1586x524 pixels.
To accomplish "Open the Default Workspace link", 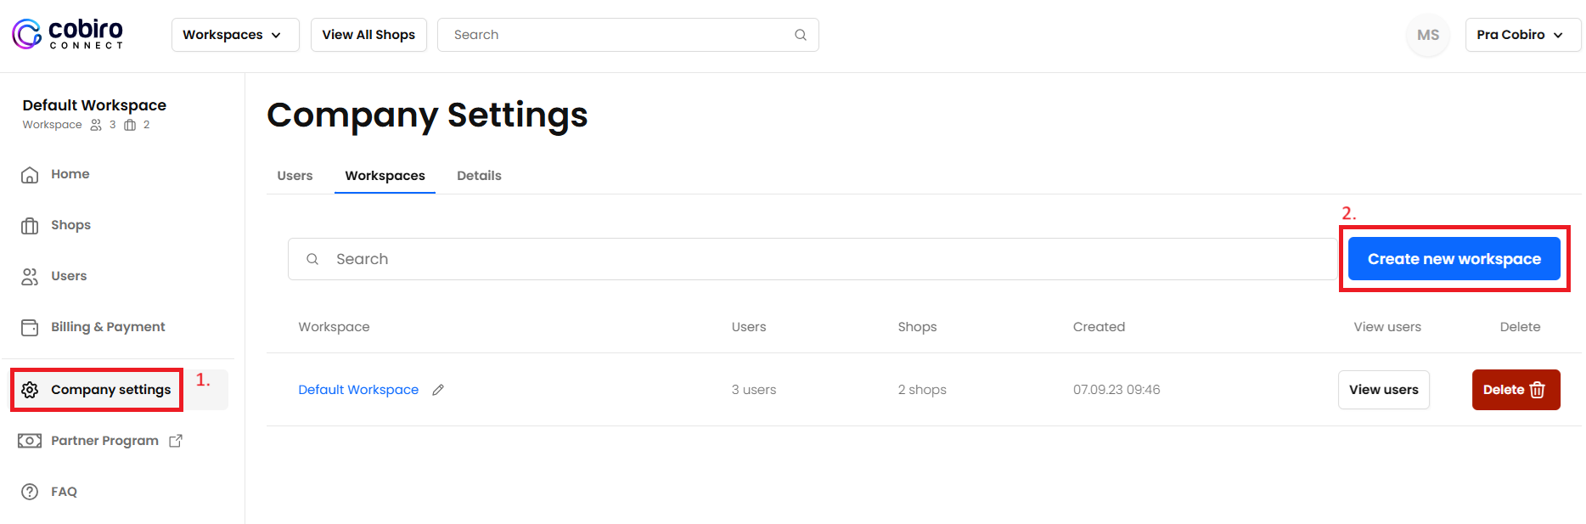I will point(358,390).
